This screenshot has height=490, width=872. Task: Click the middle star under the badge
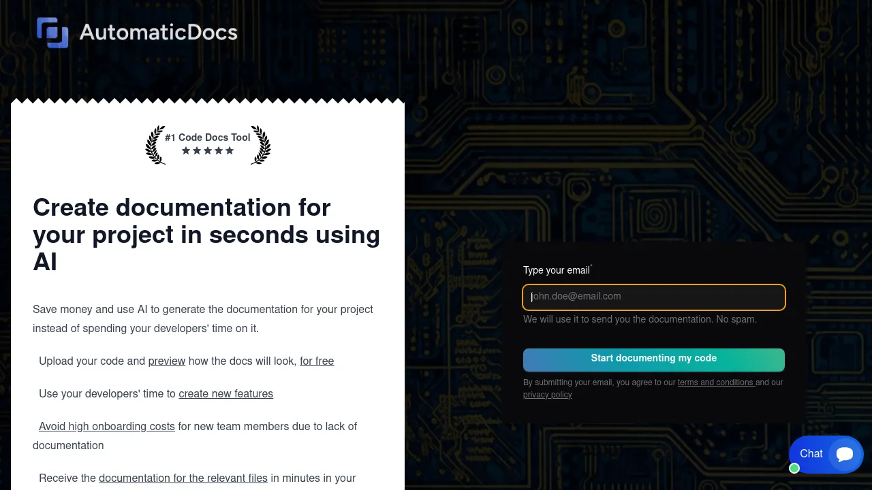[208, 150]
